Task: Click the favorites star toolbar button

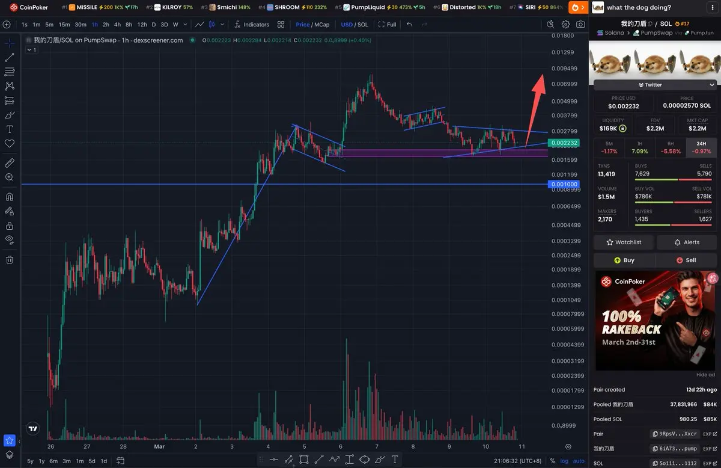Action: [9, 440]
